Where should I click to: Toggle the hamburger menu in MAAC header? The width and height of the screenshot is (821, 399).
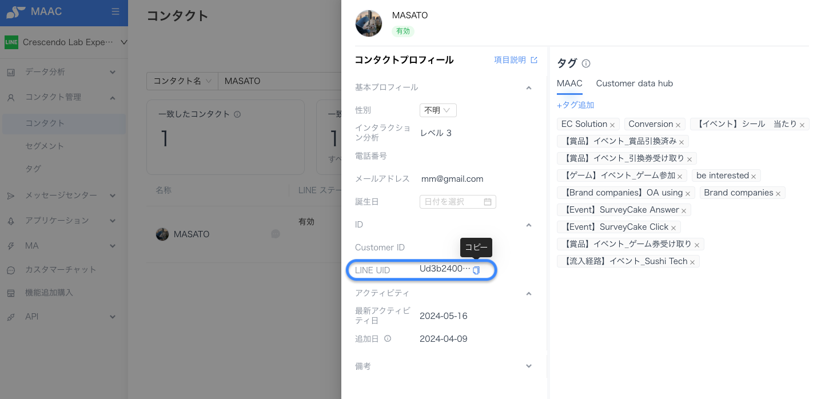pos(115,11)
